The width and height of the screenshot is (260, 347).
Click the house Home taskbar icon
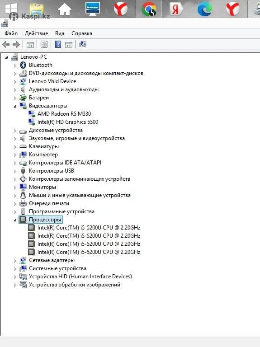coord(65,9)
